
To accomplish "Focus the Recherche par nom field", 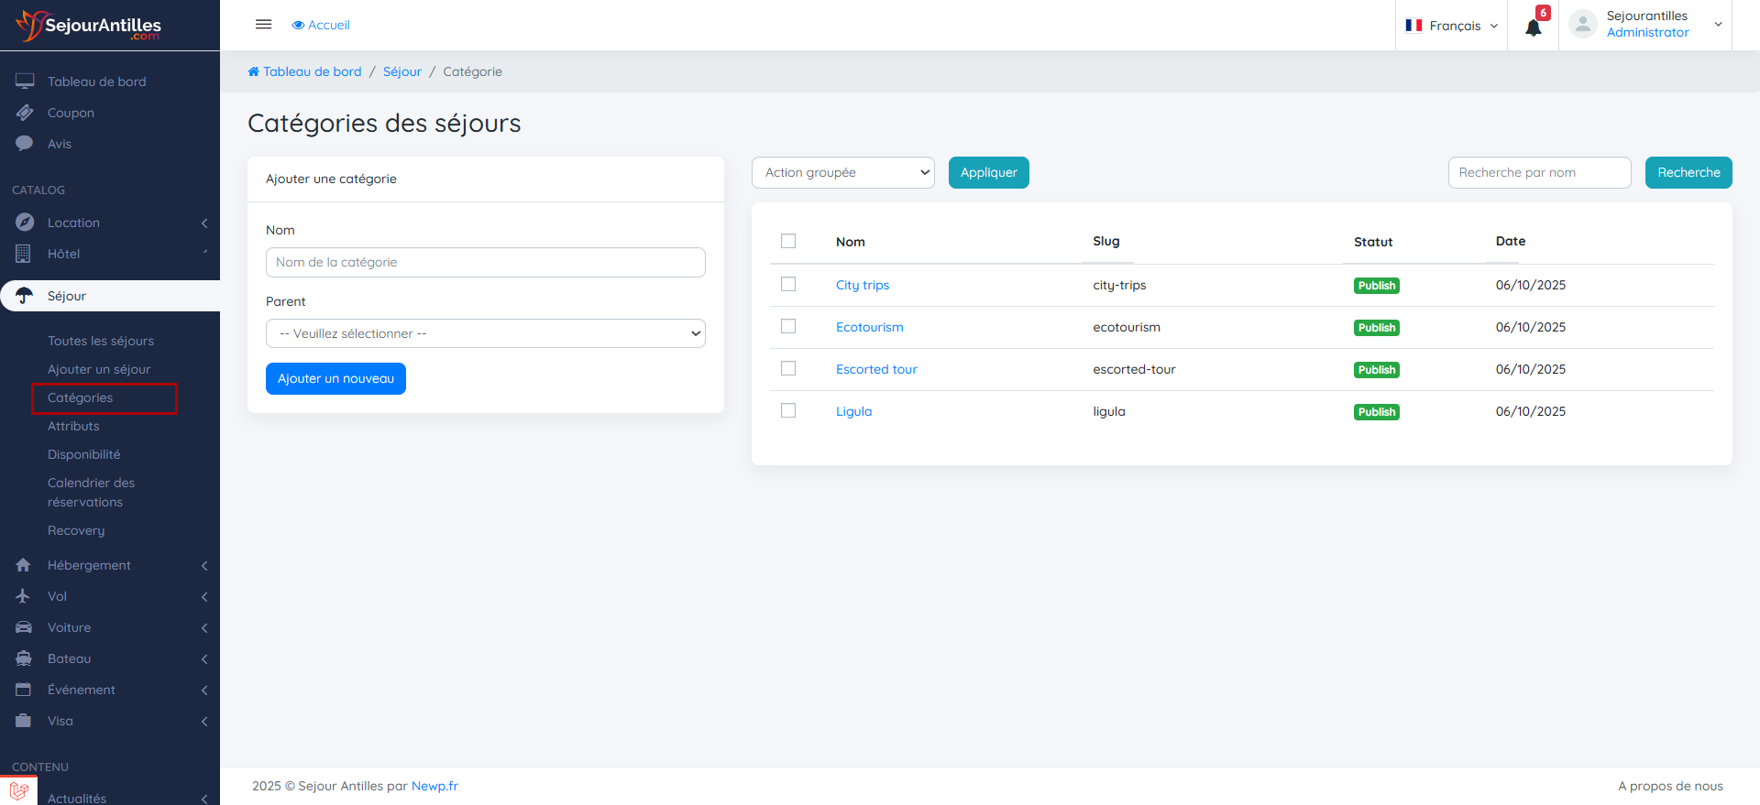I will (1539, 173).
